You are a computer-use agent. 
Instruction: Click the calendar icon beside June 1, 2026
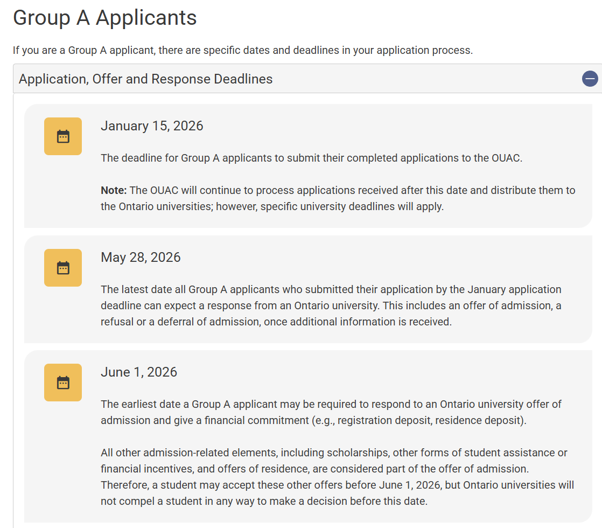(63, 383)
